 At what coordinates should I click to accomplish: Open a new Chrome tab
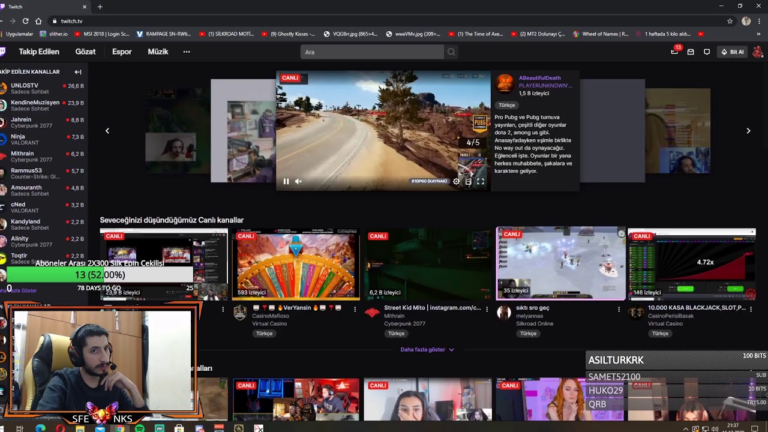tap(100, 7)
